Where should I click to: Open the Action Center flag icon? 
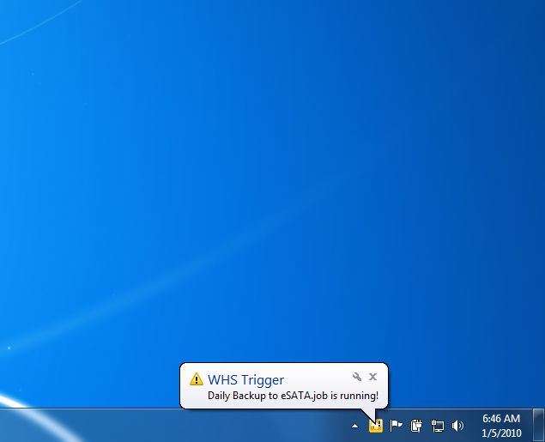coord(396,426)
